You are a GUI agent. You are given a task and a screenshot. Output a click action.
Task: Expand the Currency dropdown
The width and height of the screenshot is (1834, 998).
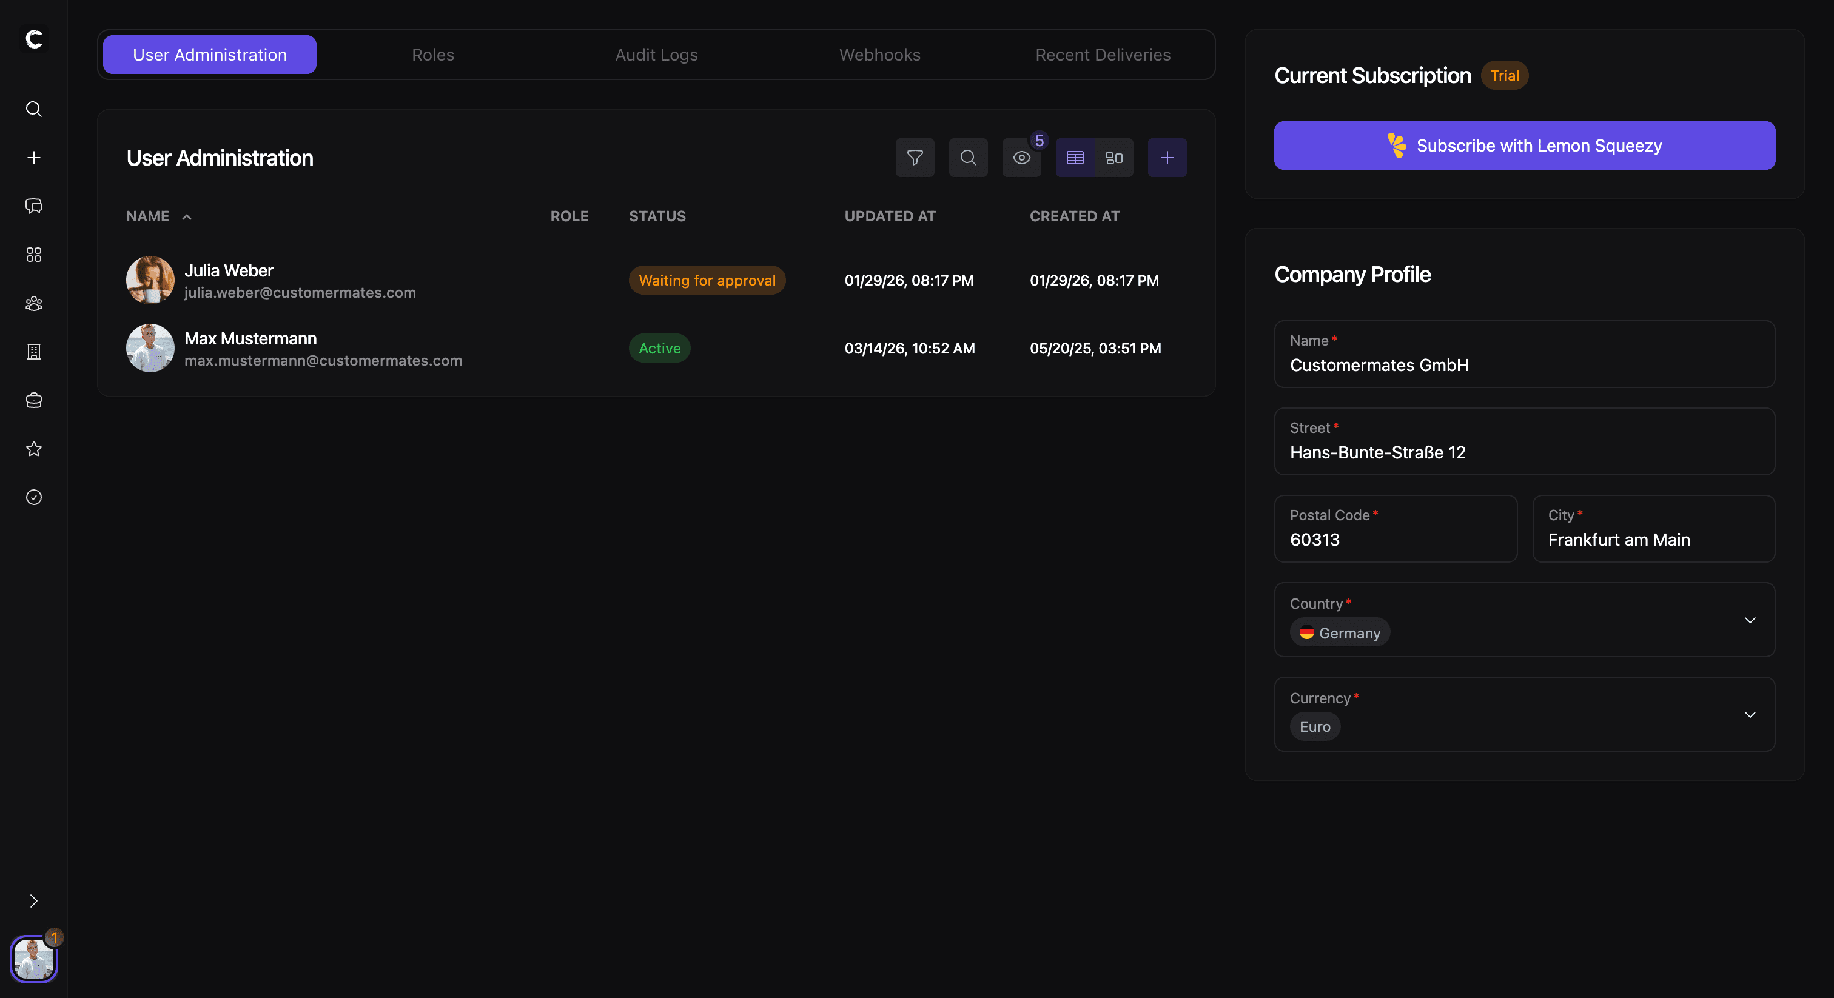point(1750,714)
